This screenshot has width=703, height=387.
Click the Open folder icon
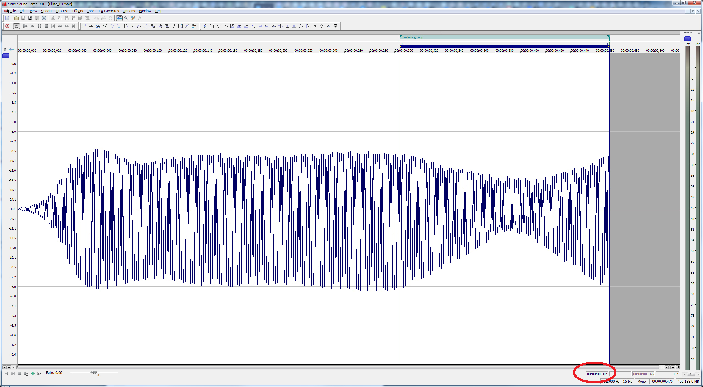coord(16,18)
